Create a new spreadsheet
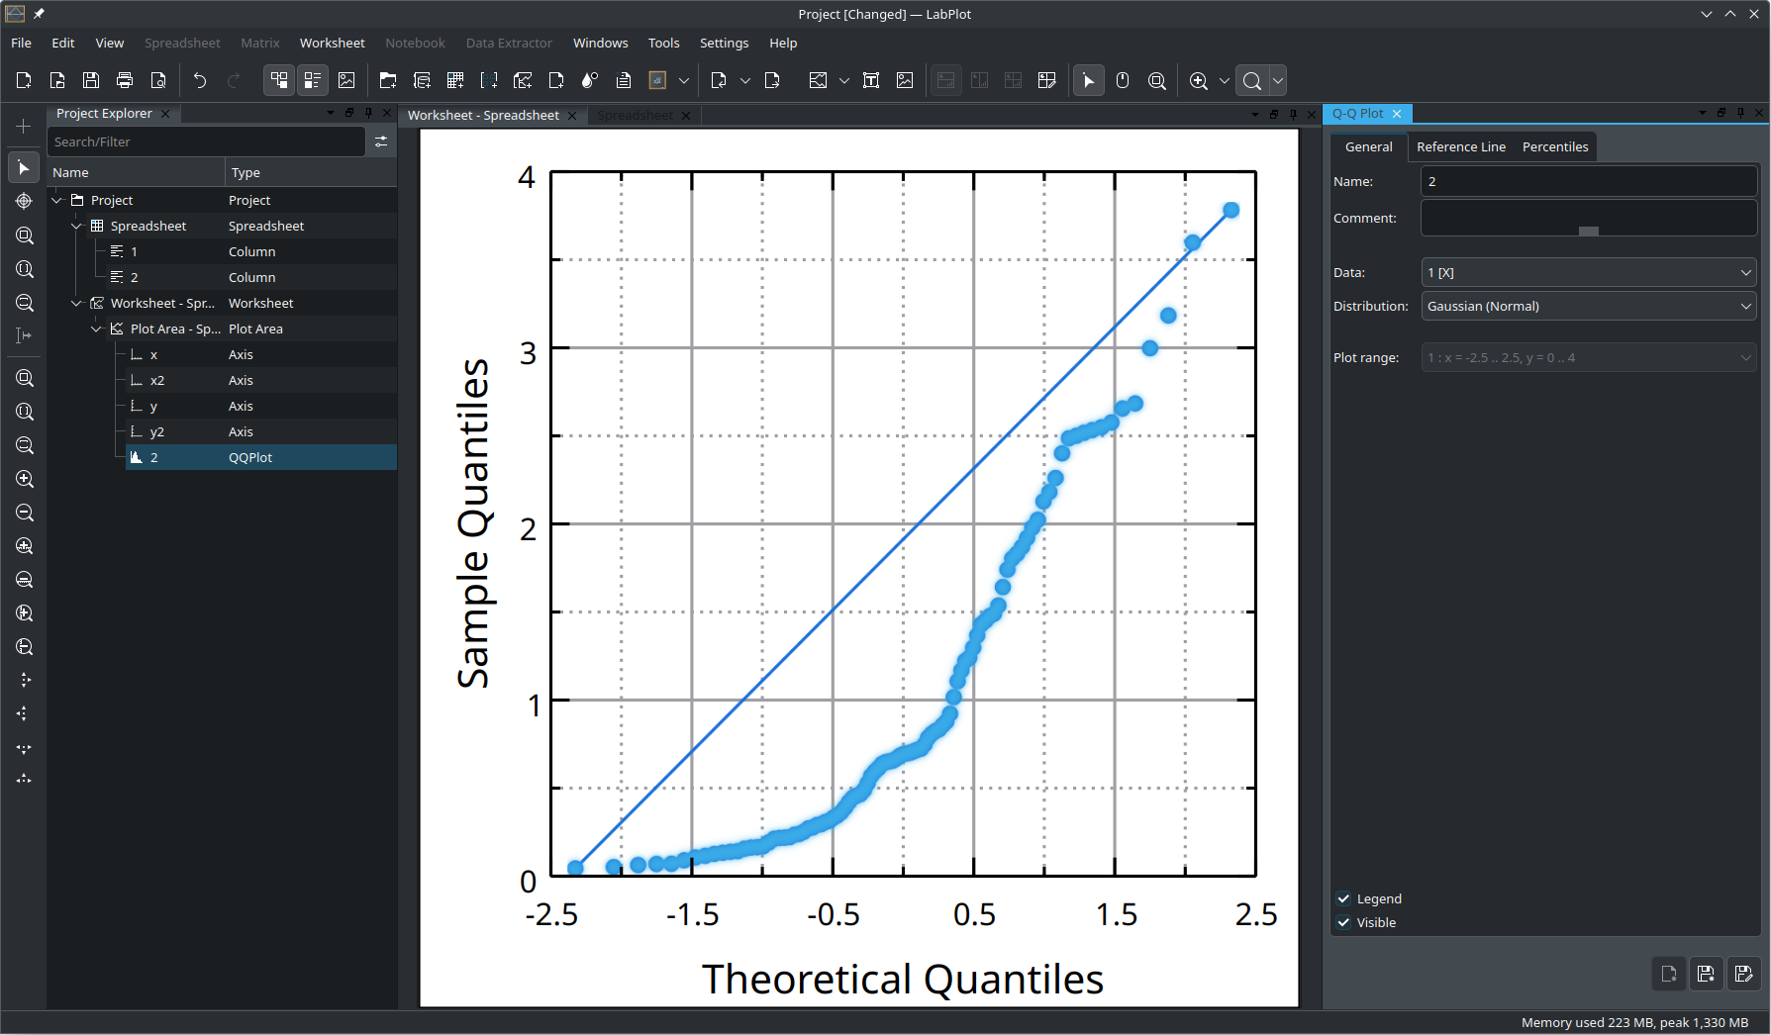This screenshot has width=1771, height=1035. (455, 80)
